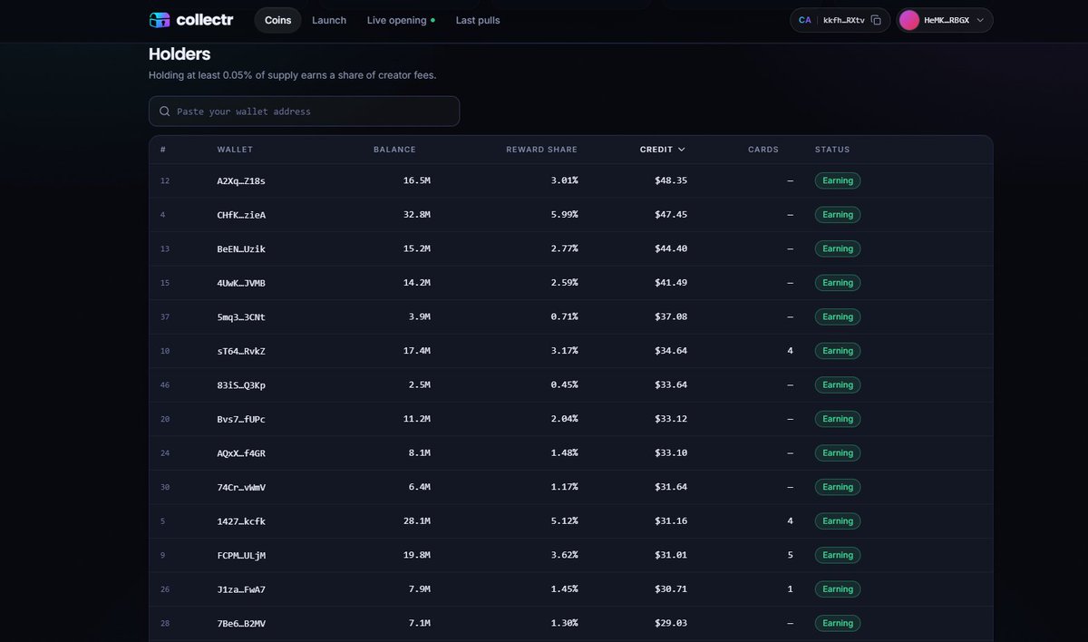Image resolution: width=1088 pixels, height=642 pixels.
Task: Click Earning badge for 7Be6…B2MV
Action: click(x=838, y=623)
